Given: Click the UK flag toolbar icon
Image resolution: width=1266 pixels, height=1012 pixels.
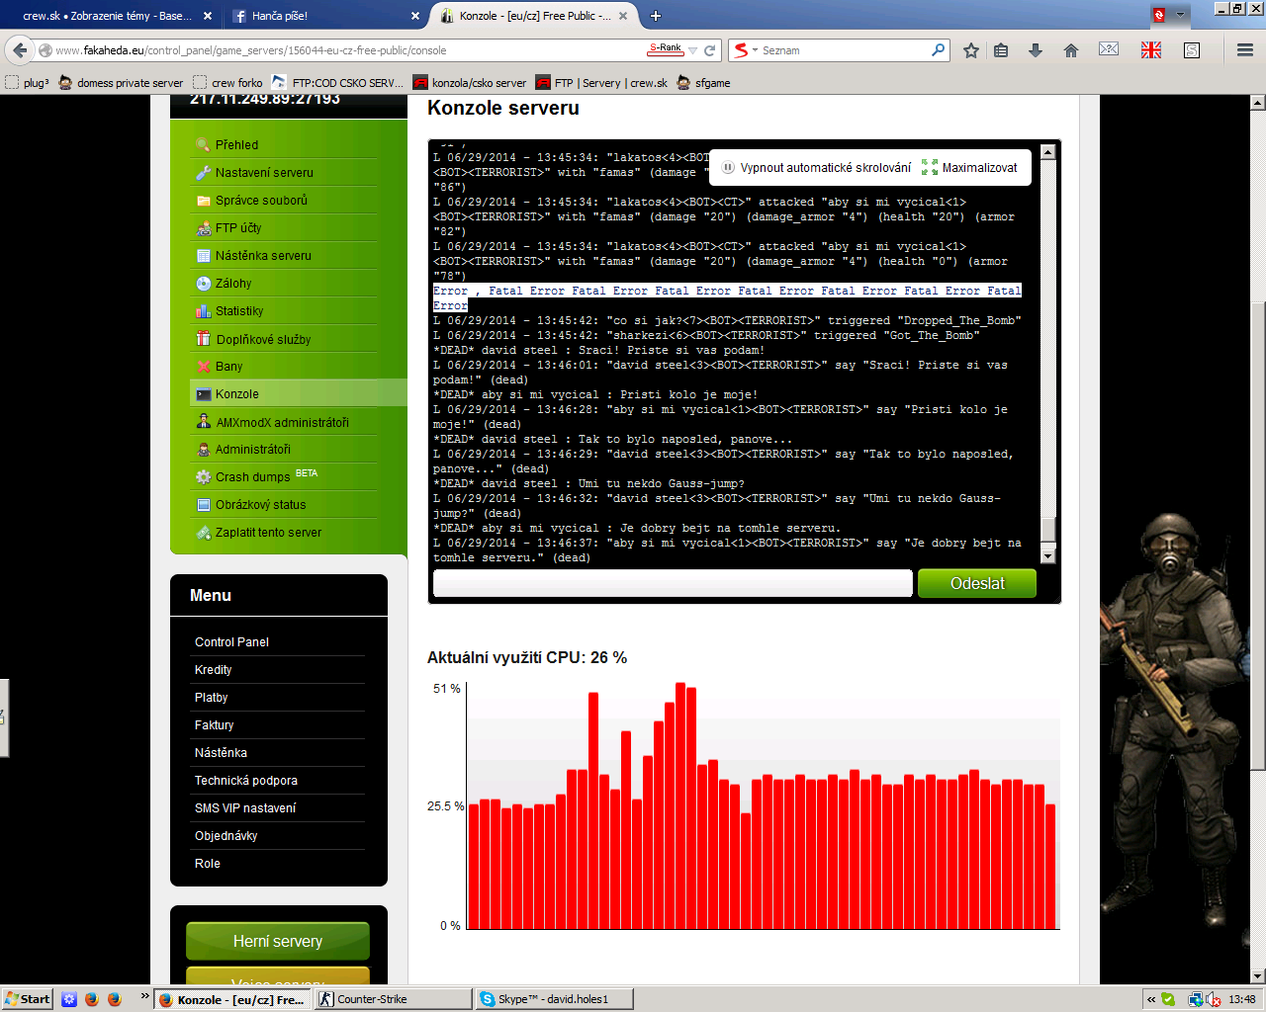Looking at the screenshot, I should pyautogui.click(x=1151, y=50).
